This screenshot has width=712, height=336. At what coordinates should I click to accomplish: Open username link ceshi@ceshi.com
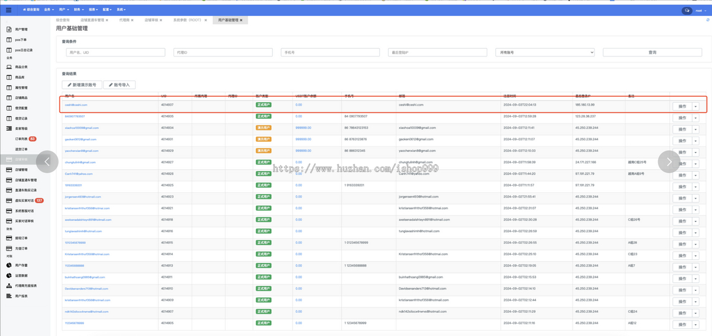[76, 104]
